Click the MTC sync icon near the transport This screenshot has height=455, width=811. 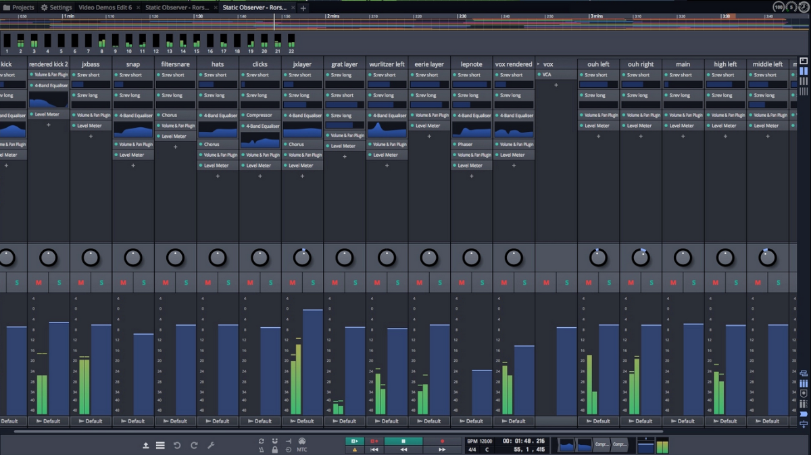pos(302,450)
